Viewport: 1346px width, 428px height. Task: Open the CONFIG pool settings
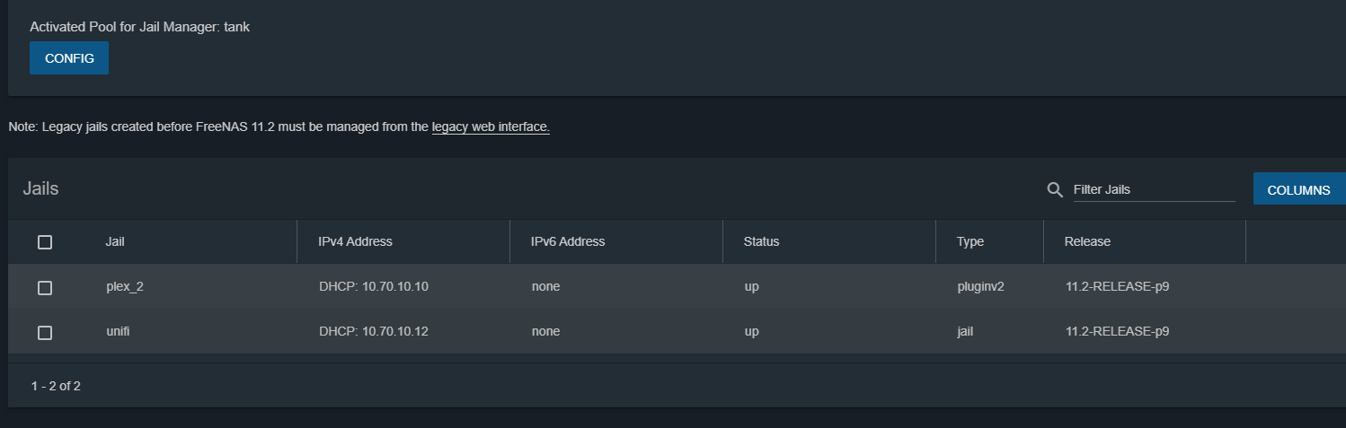point(69,57)
